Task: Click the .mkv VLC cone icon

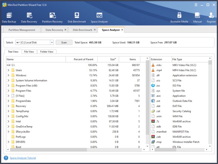Action: 153,65
